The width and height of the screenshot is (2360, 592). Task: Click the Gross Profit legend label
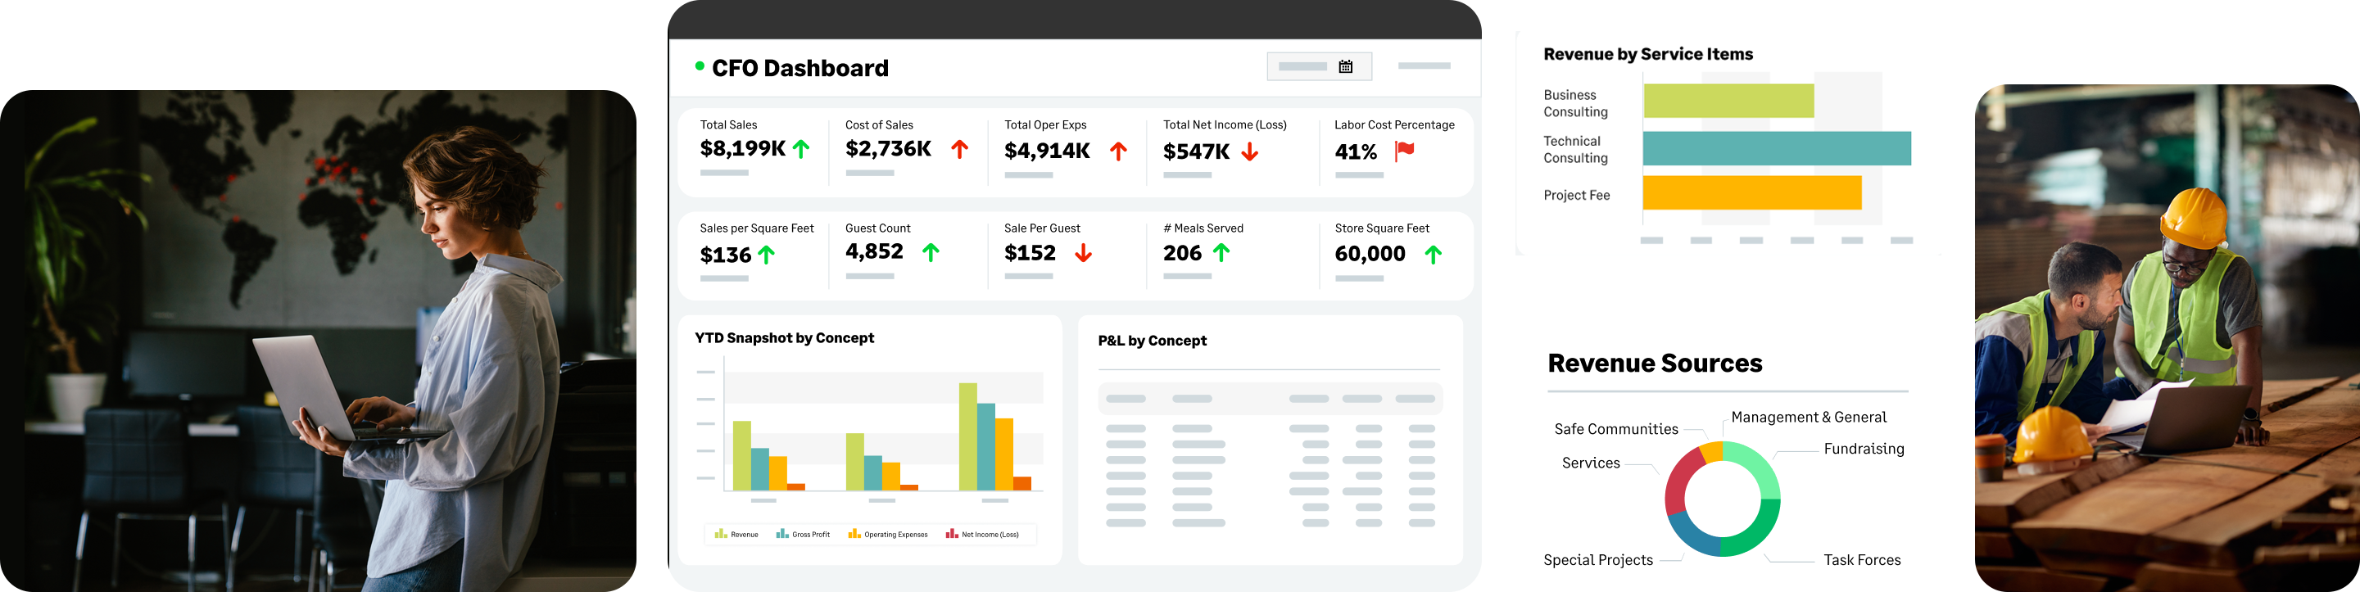pyautogui.click(x=810, y=534)
